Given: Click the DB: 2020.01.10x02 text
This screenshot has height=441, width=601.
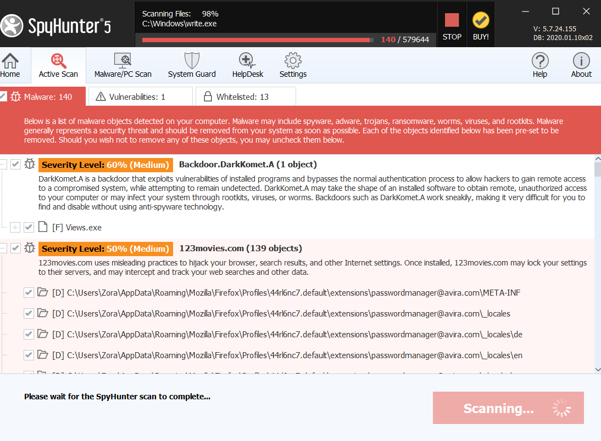Looking at the screenshot, I should point(563,37).
